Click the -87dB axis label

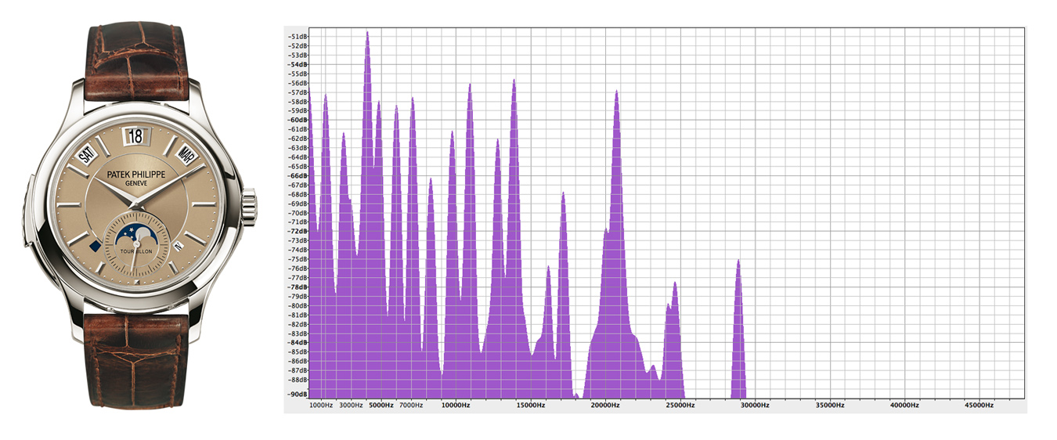coord(297,370)
